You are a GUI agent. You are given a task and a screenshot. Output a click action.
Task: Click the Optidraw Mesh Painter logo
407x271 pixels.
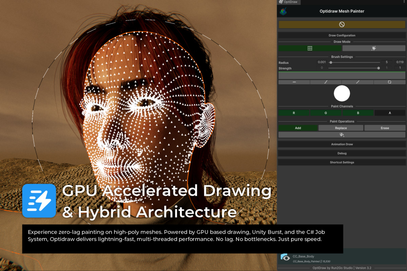click(x=283, y=11)
